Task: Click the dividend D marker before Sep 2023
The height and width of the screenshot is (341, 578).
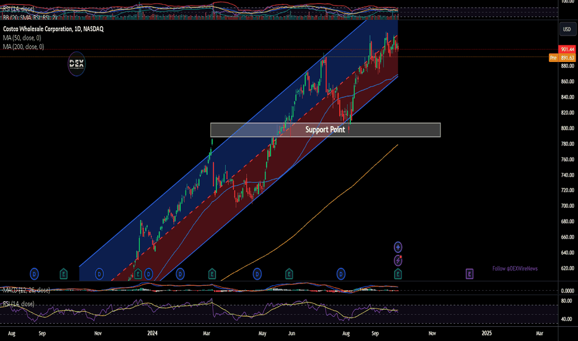Action: [x=34, y=274]
